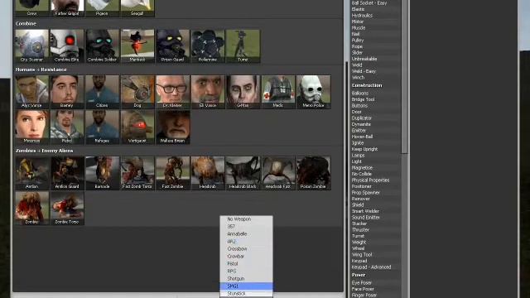Spawn the Barnacle NPC
Viewport: 530px width, 298px height.
click(102, 173)
